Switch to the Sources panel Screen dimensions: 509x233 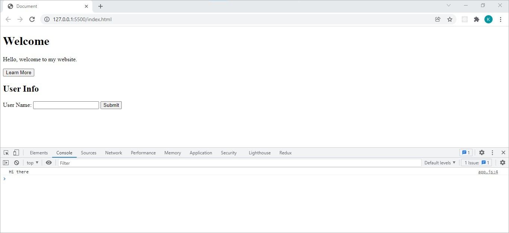click(89, 153)
